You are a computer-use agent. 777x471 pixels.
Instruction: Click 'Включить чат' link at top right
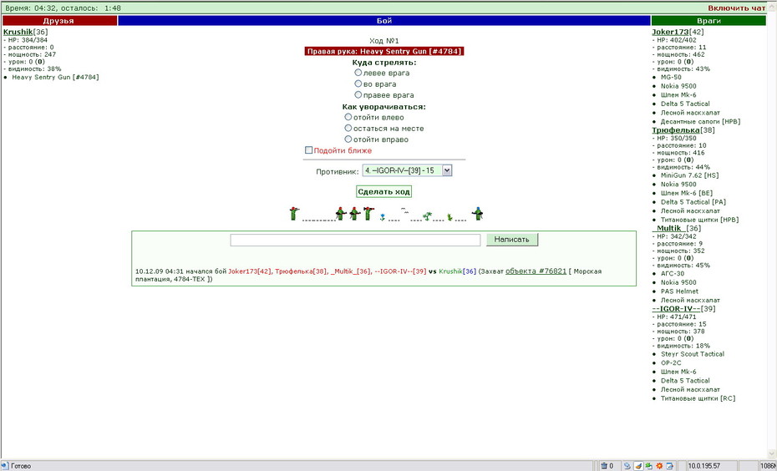[x=736, y=8]
